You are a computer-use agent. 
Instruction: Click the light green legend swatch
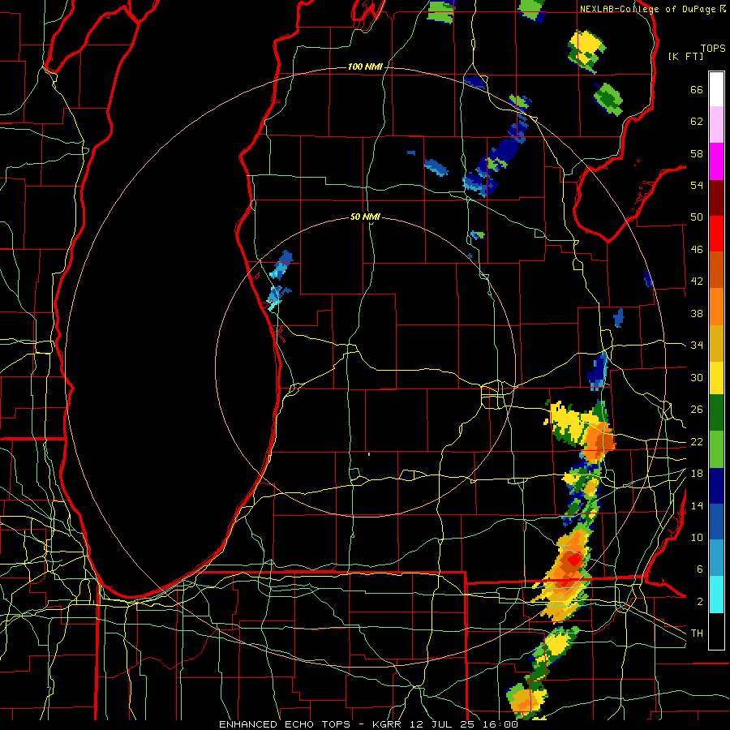point(716,449)
